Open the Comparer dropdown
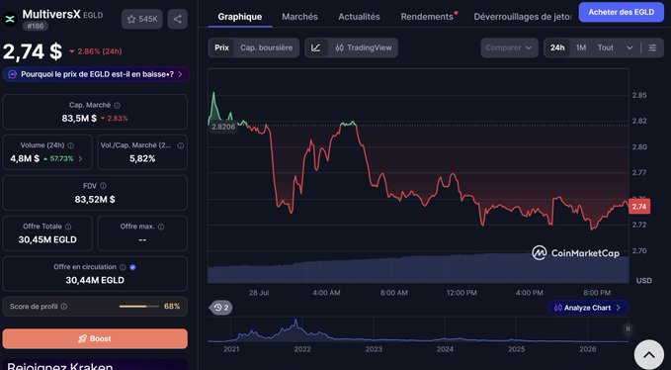Screen dimensions: 671x370 509,47
